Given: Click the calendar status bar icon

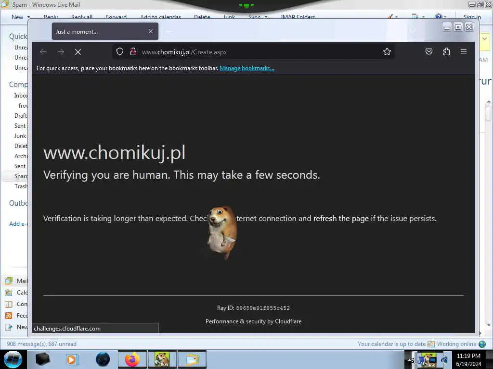Looking at the screenshot, I should 431,344.
